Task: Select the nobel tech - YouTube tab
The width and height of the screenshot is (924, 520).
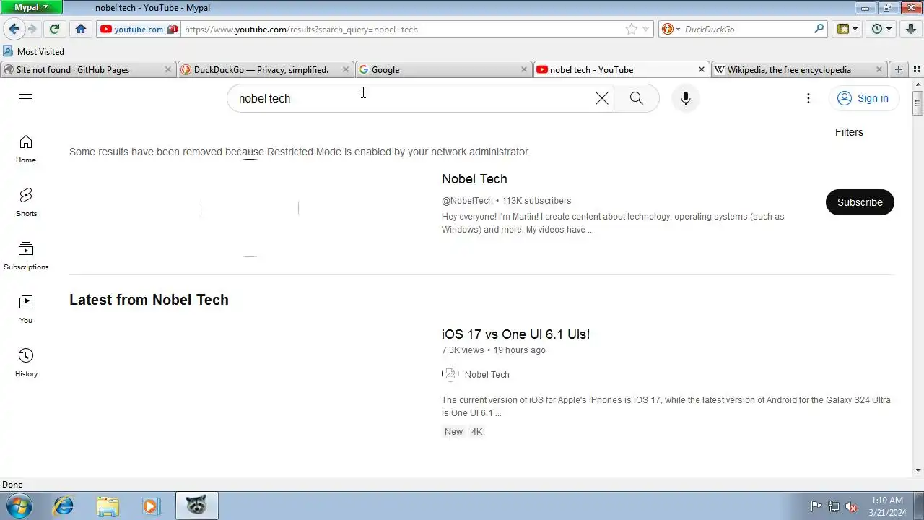Action: (x=621, y=69)
